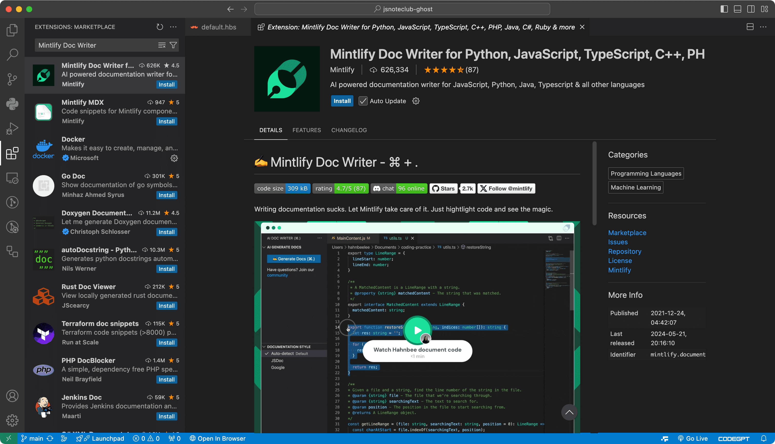
Task: Click the scroll-to-top arrow button
Action: pyautogui.click(x=569, y=412)
